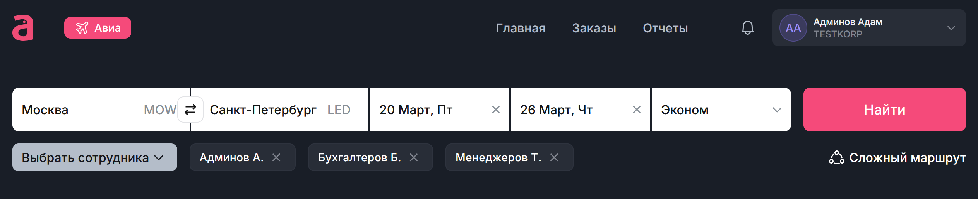Open the Сложный маршрут option
Viewport: 978px width, 199px height.
(897, 158)
